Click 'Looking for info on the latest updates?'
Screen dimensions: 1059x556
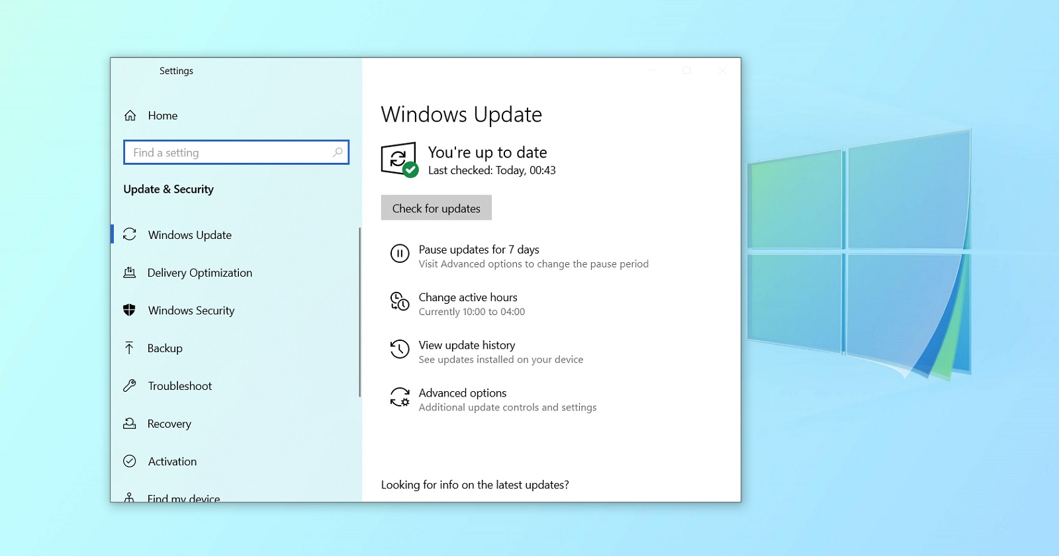click(475, 485)
